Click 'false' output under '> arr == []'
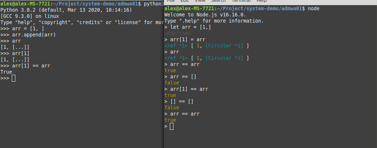The width and height of the screenshot is (377, 148). click(x=172, y=83)
